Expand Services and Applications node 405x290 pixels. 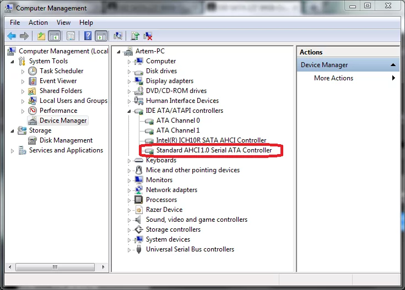coord(12,151)
